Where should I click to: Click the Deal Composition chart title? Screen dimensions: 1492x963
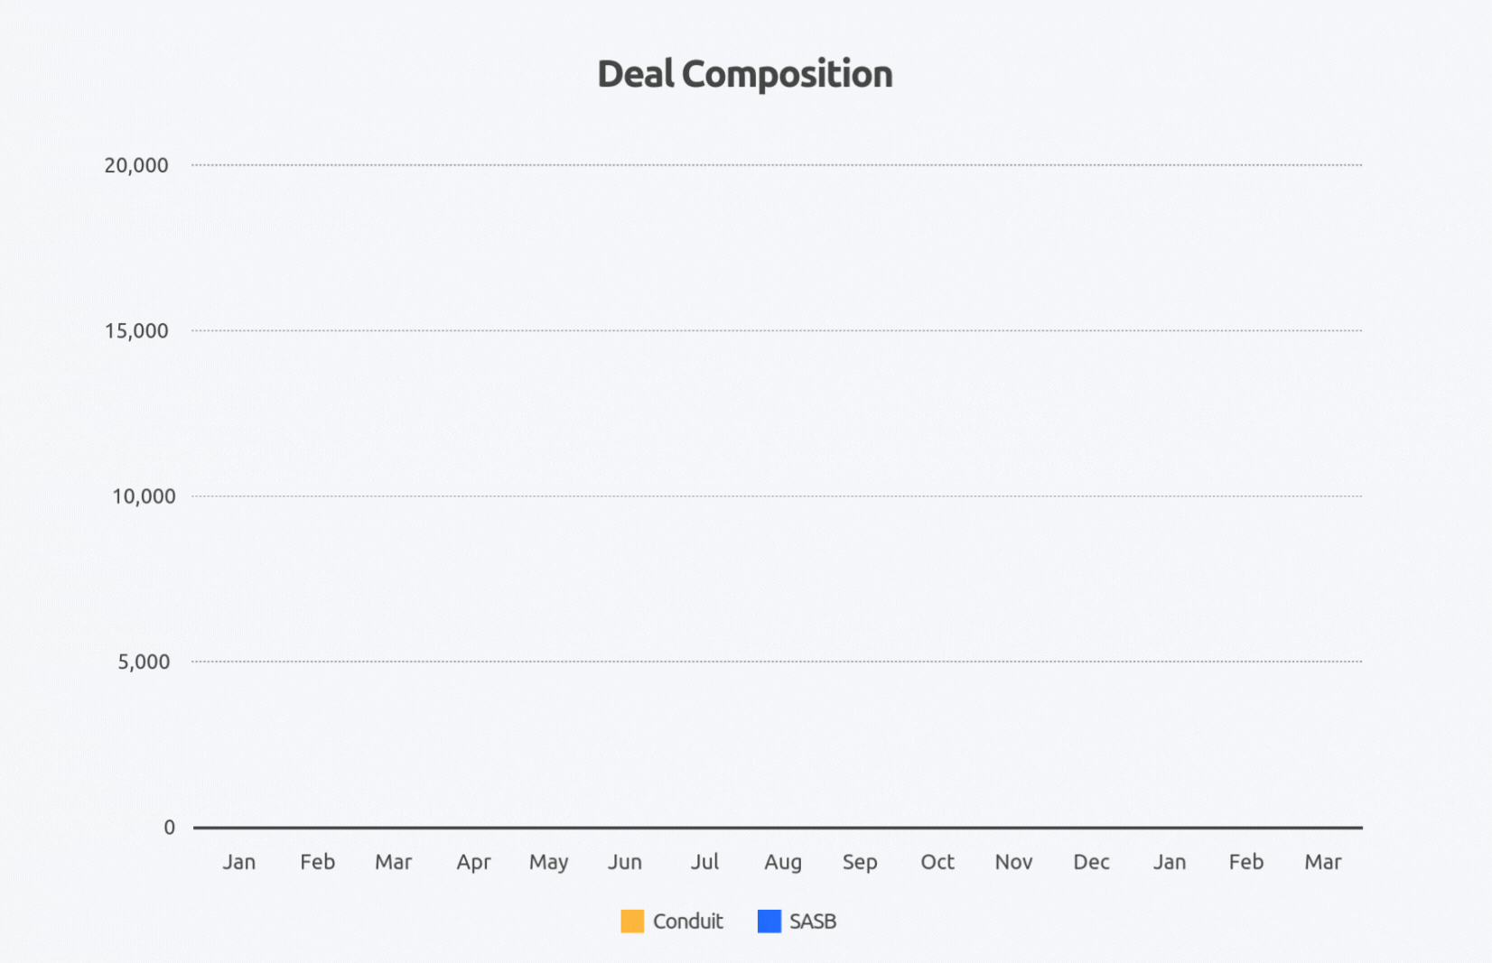tap(744, 74)
